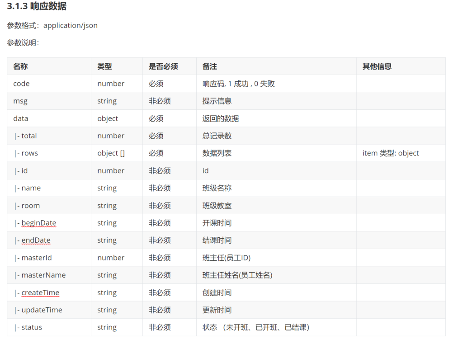
Task: Click the 是否必须 column header
Action: tap(163, 66)
